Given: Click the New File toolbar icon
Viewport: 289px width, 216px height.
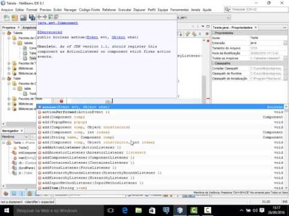Looking at the screenshot, I should 7,18.
